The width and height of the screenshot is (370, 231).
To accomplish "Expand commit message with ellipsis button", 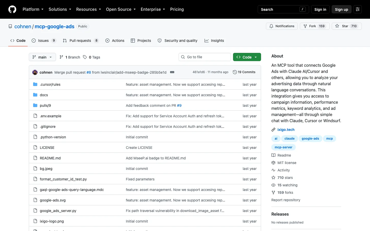I will [172, 72].
